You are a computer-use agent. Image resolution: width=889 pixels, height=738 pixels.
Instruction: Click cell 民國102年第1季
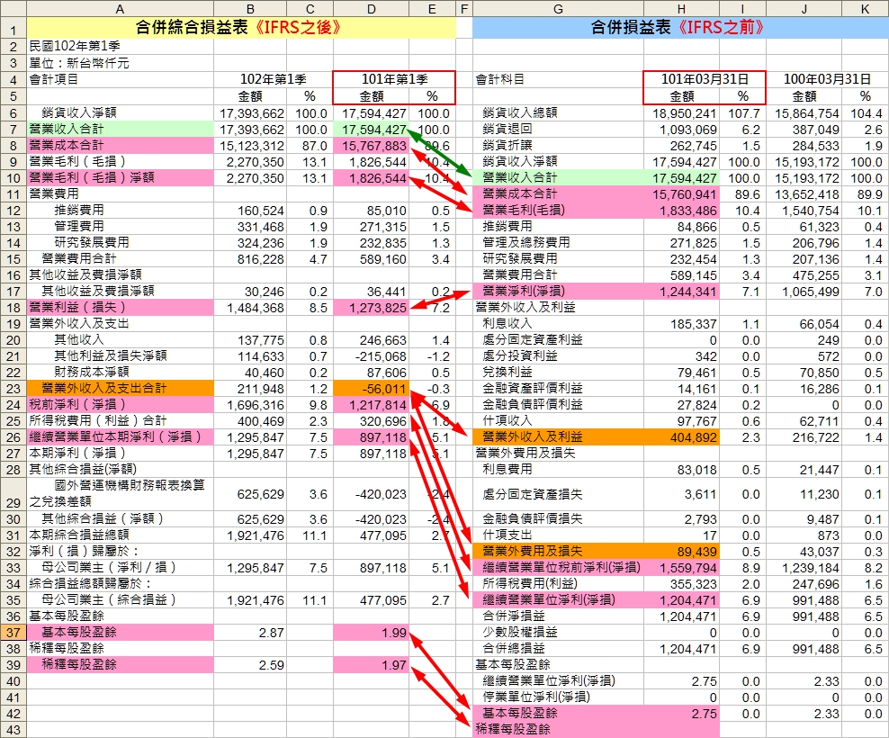point(121,47)
